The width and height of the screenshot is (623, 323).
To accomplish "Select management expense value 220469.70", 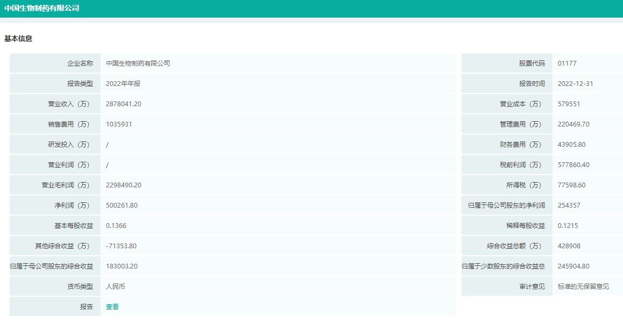I will point(574,124).
